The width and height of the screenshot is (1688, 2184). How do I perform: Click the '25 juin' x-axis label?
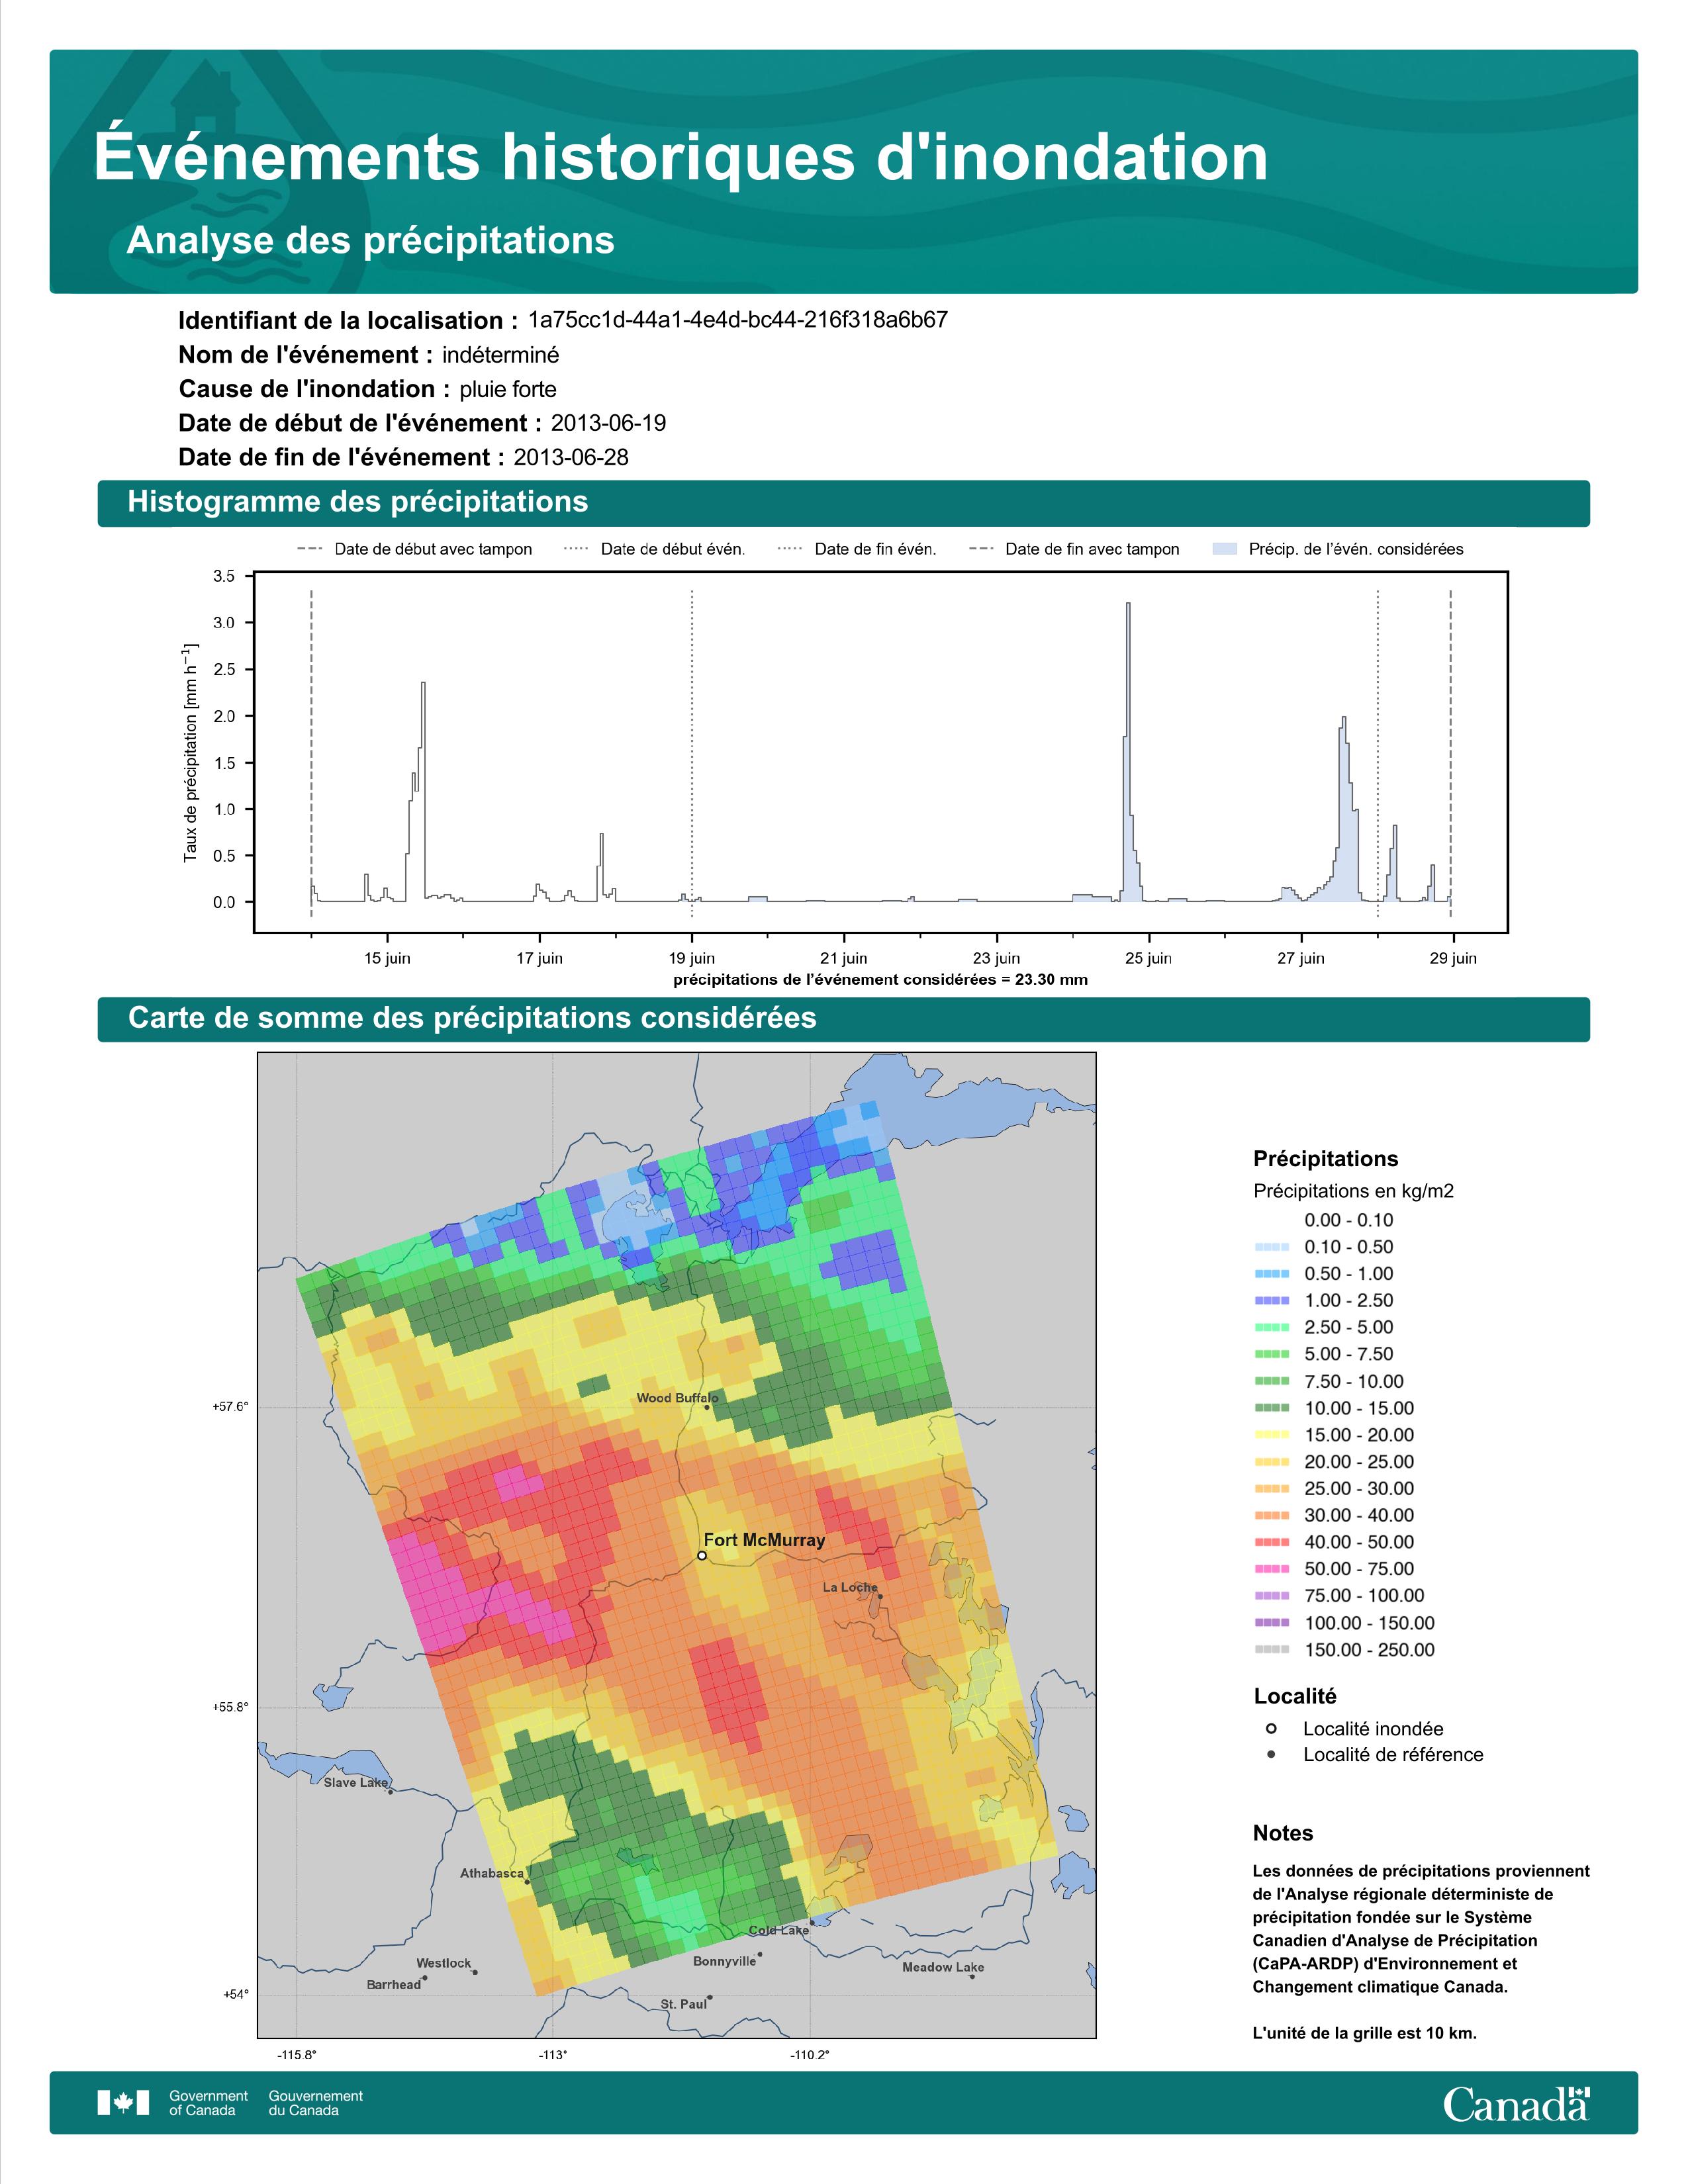click(x=1148, y=958)
